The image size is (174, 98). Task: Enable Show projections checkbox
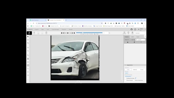coord(134,80)
